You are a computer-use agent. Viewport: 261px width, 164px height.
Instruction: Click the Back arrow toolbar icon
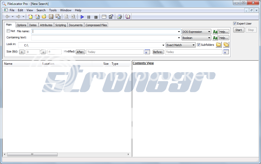pyautogui.click(x=7, y=17)
